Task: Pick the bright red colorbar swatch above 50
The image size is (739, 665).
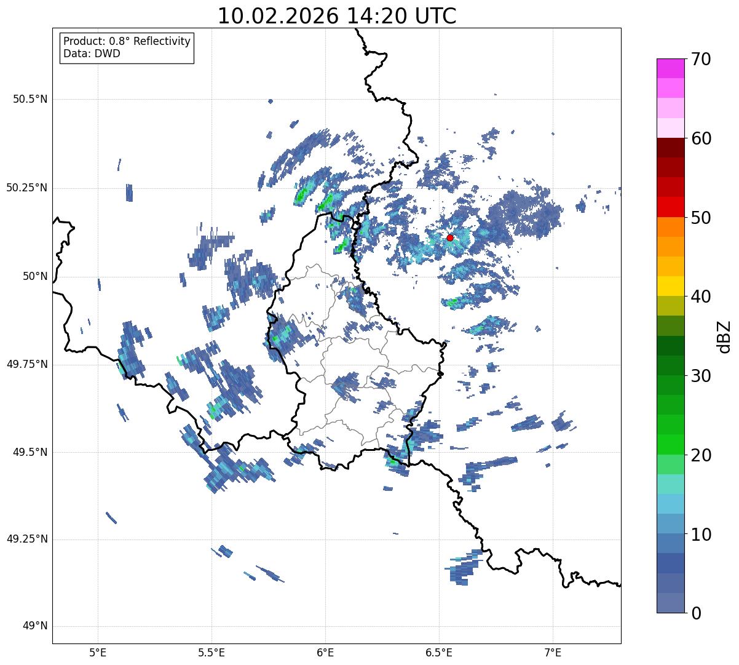Action: [x=670, y=207]
